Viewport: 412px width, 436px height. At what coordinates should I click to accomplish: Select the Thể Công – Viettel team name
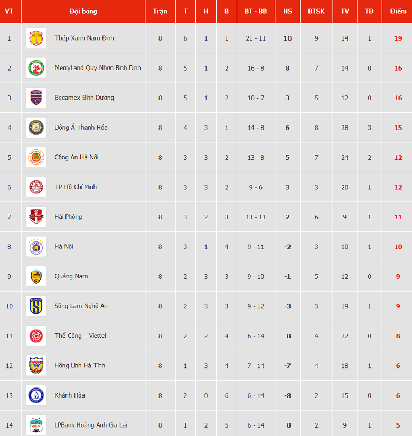pos(80,336)
